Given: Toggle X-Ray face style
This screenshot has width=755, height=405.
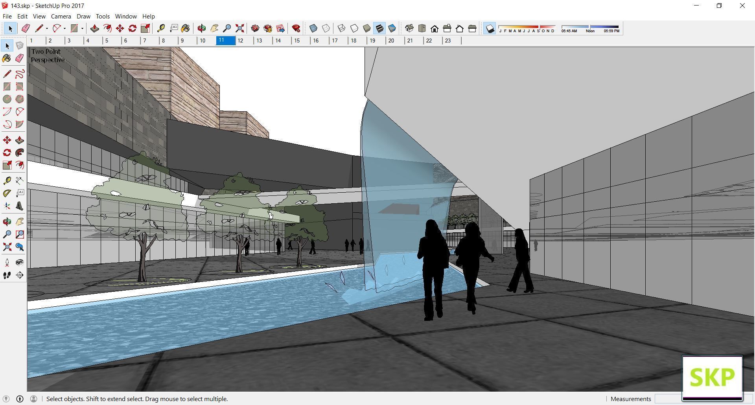Looking at the screenshot, I should (x=313, y=28).
